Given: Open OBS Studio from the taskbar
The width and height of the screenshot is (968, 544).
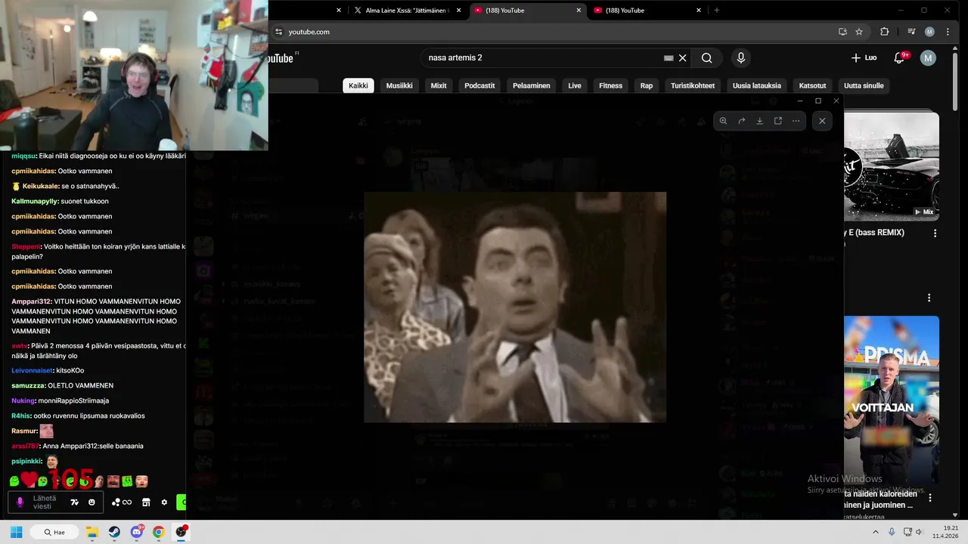Looking at the screenshot, I should coord(181,532).
